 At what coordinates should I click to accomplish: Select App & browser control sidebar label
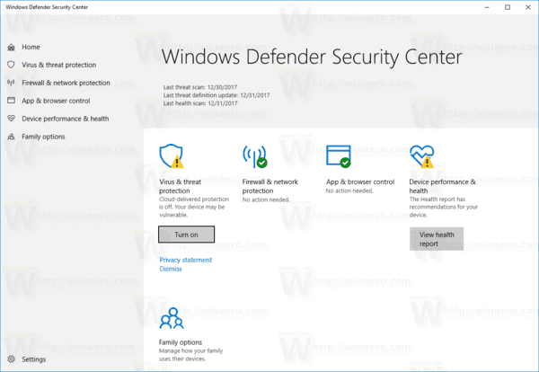pyautogui.click(x=56, y=101)
